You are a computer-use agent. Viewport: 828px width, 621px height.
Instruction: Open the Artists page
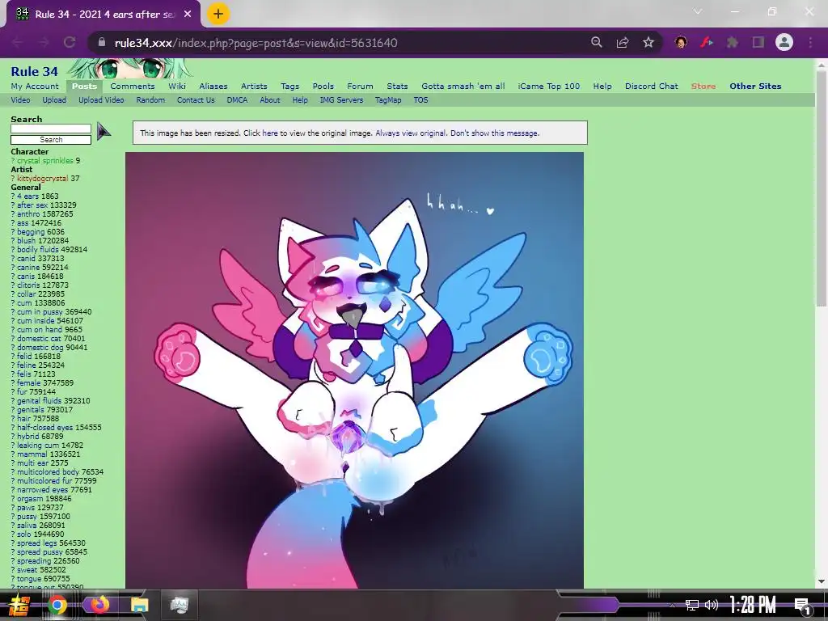click(x=254, y=86)
